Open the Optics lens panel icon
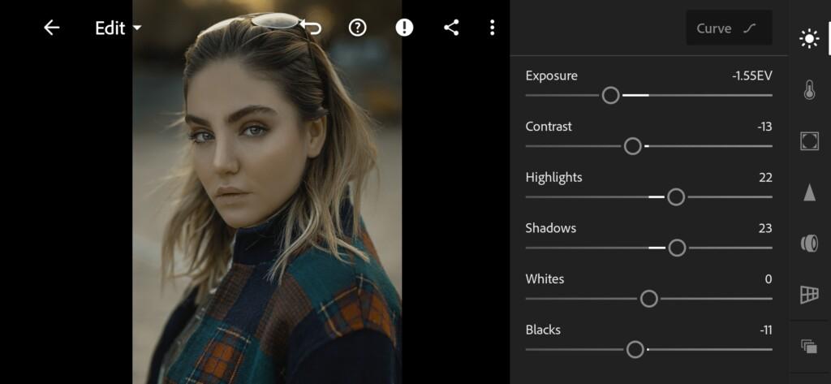831x384 pixels. pyautogui.click(x=809, y=244)
